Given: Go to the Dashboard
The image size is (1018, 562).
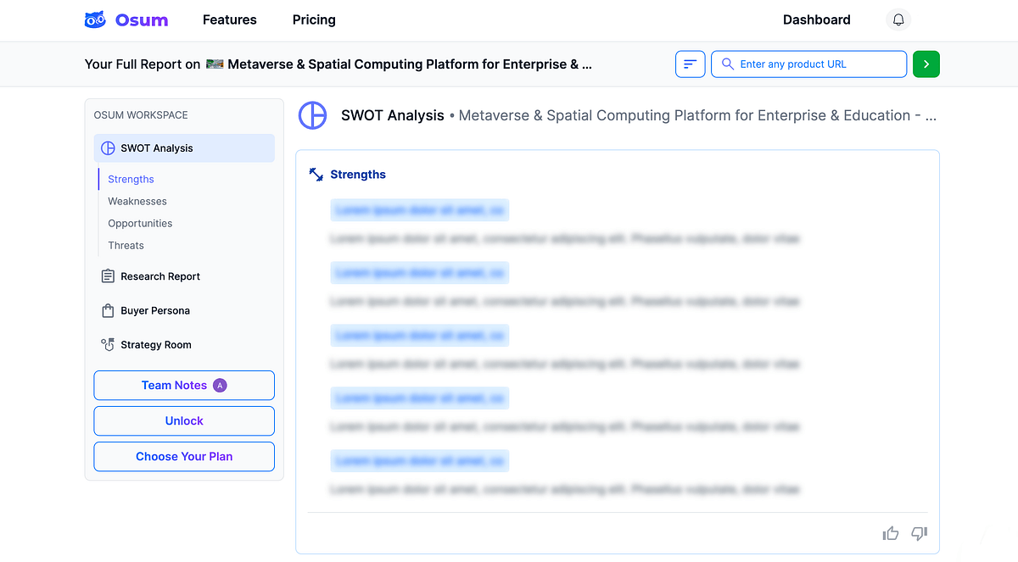Looking at the screenshot, I should click(x=816, y=20).
